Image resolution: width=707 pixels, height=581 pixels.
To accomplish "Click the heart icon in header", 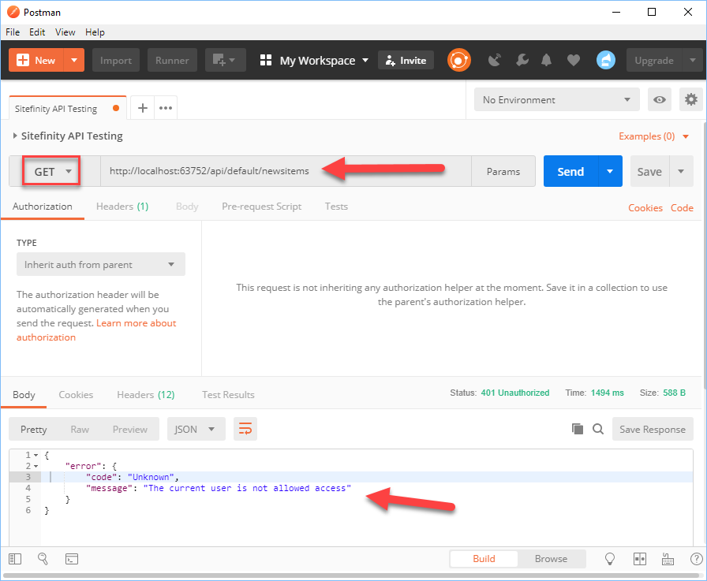I will [573, 60].
